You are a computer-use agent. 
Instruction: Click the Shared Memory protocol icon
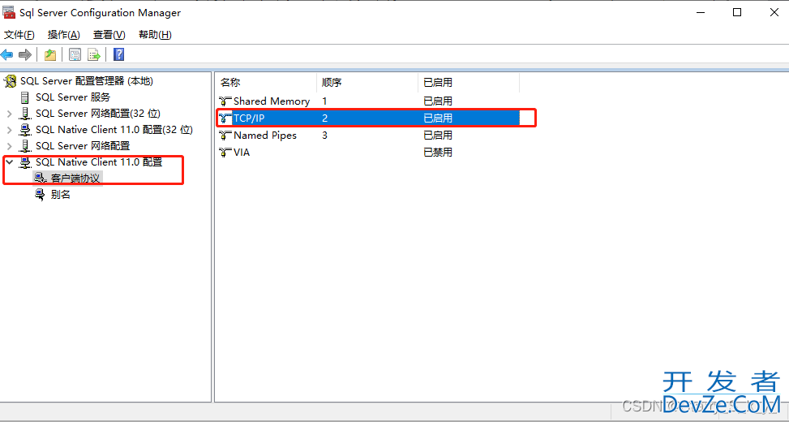[x=225, y=101]
